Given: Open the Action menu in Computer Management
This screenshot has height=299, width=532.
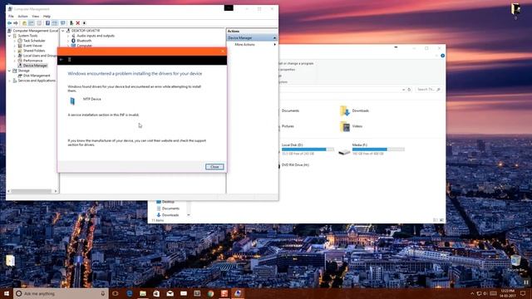Looking at the screenshot, I should pyautogui.click(x=22, y=17).
